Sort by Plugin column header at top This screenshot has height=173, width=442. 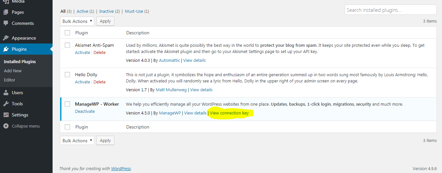point(81,33)
